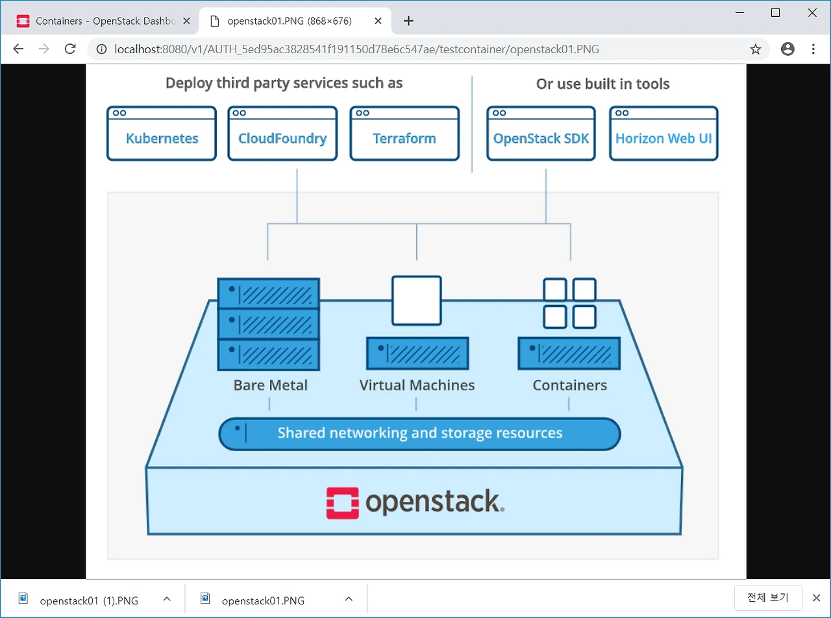Click the Bare Metal server stack icon
Screen dimensions: 831x618
point(268,325)
